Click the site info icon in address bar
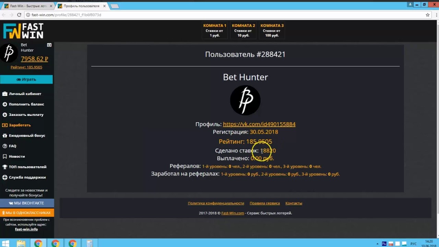 [x=28, y=15]
